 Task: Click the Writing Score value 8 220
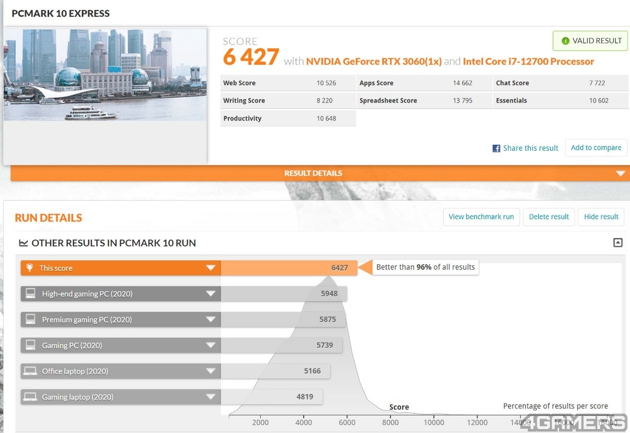point(324,101)
